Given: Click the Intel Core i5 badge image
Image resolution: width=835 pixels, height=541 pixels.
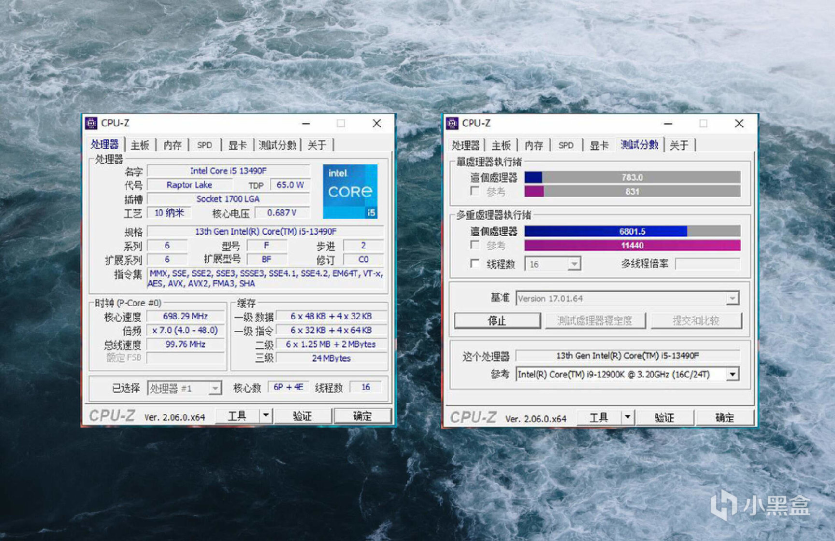Looking at the screenshot, I should point(350,191).
